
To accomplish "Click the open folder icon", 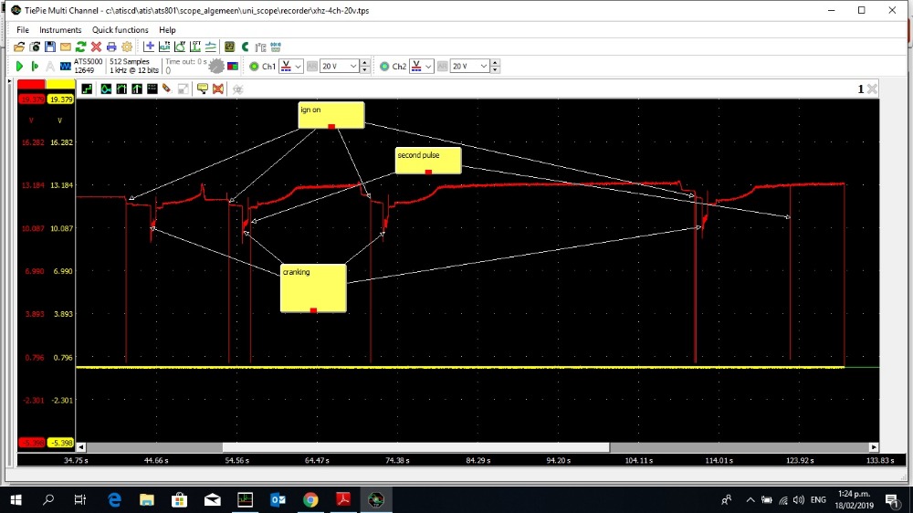I will point(19,47).
